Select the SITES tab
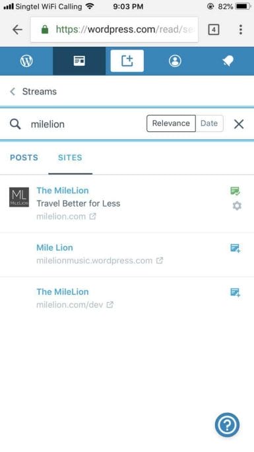254x452 pixels. point(70,158)
